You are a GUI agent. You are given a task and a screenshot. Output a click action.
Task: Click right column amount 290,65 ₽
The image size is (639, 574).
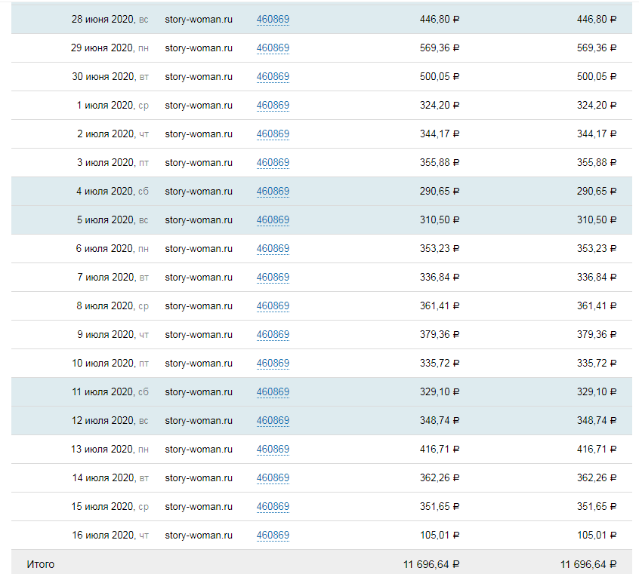597,192
